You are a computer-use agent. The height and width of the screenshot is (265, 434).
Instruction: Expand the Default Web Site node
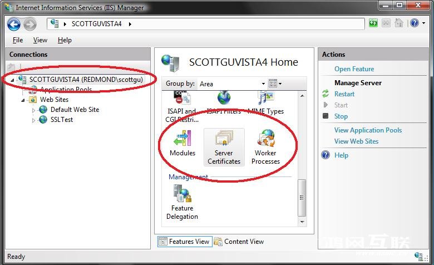click(33, 110)
